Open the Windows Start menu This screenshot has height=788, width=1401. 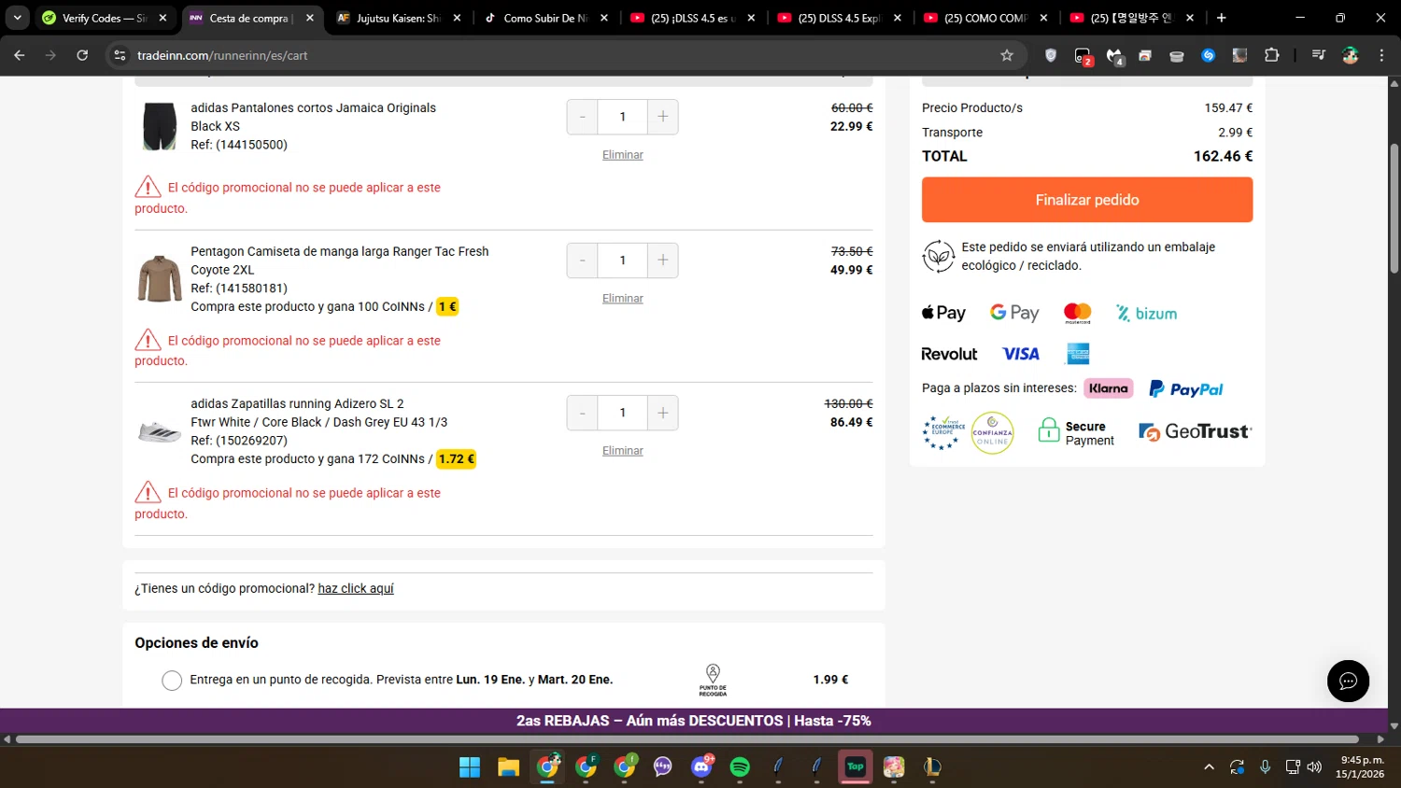point(470,767)
